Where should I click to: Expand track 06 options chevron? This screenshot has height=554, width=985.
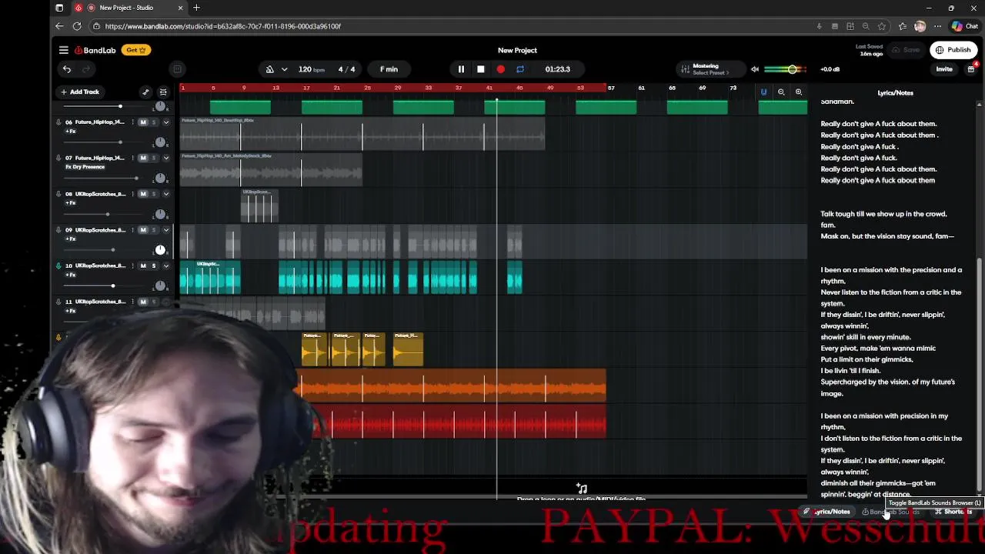click(x=166, y=122)
